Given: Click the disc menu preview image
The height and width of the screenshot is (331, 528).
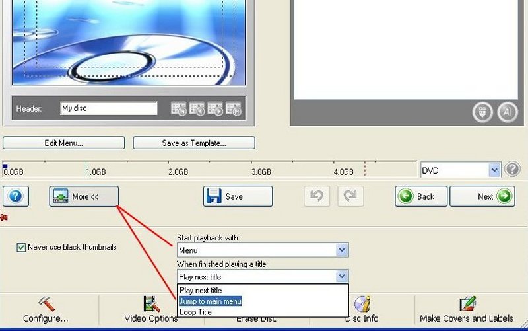Looking at the screenshot, I should click(129, 42).
